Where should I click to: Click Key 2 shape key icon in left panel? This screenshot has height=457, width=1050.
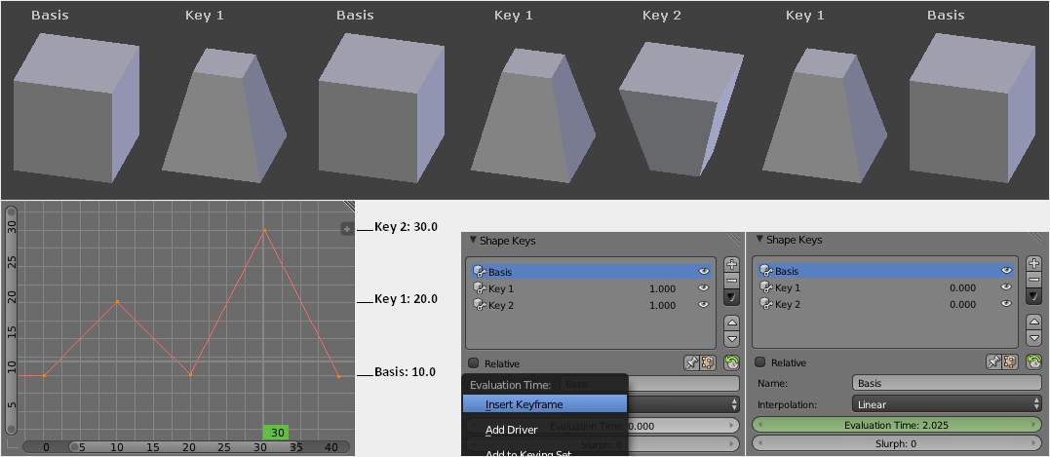[x=480, y=304]
